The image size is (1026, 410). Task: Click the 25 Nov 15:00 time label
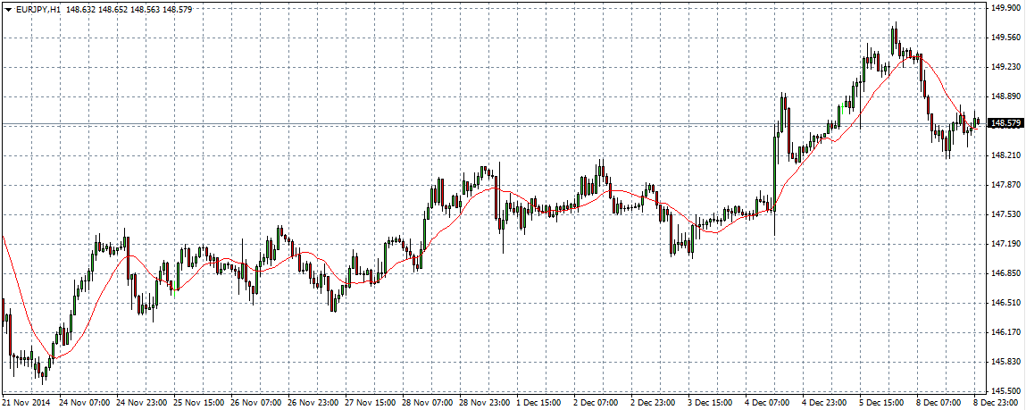pos(198,401)
